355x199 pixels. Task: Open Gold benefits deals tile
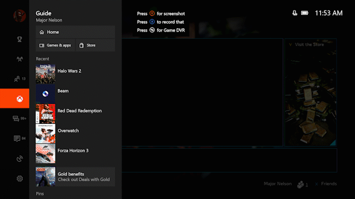coord(75,177)
